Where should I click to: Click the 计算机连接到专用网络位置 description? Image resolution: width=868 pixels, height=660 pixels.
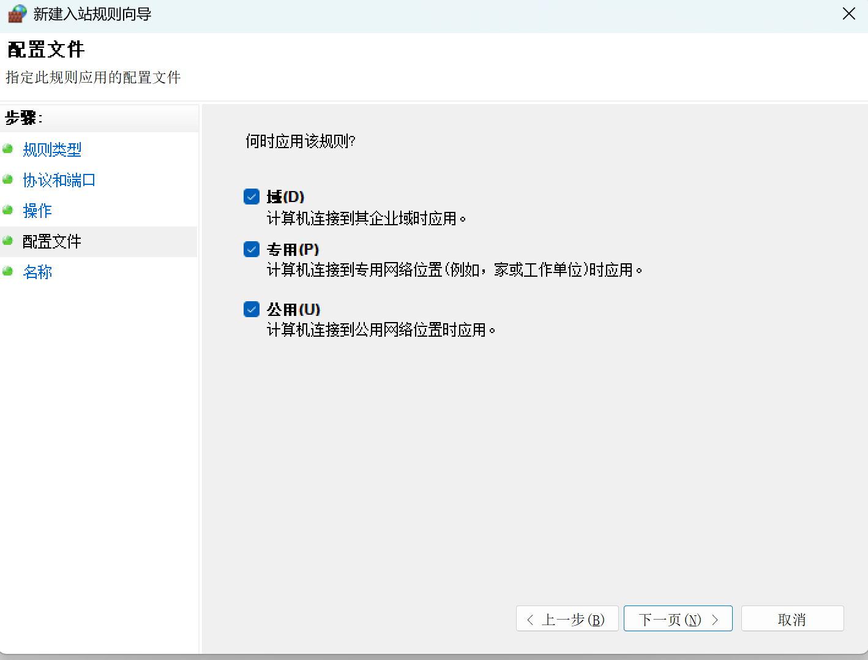(x=454, y=270)
